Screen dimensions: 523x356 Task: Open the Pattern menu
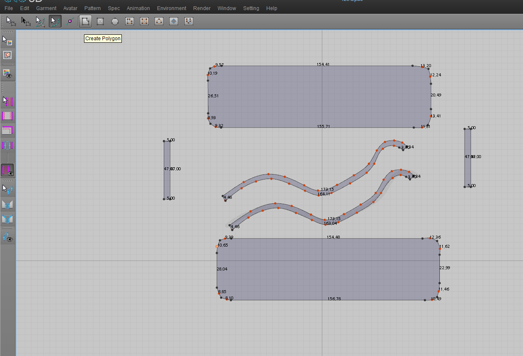(x=92, y=8)
